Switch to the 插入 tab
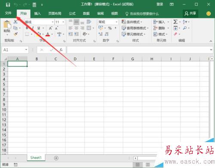 [x=37, y=13]
